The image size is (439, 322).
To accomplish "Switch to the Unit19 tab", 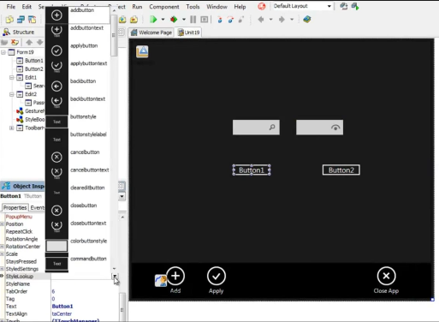I will [188, 33].
